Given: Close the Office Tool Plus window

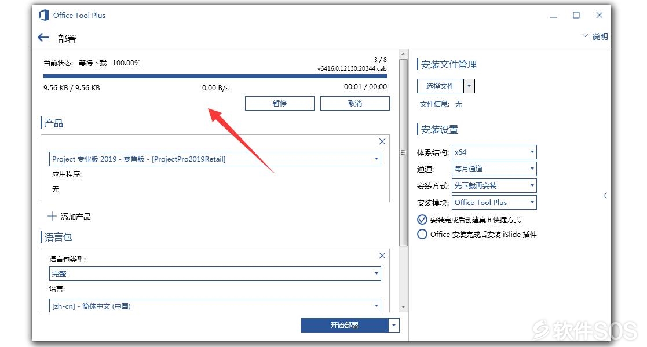Looking at the screenshot, I should tap(600, 15).
